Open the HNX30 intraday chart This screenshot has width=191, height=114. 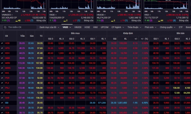point(119,5)
